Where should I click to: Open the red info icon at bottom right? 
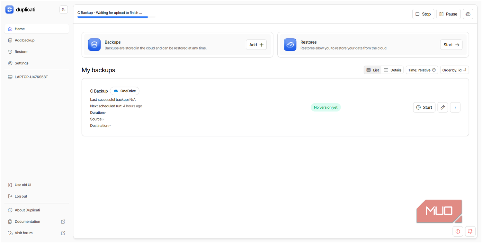[458, 231]
